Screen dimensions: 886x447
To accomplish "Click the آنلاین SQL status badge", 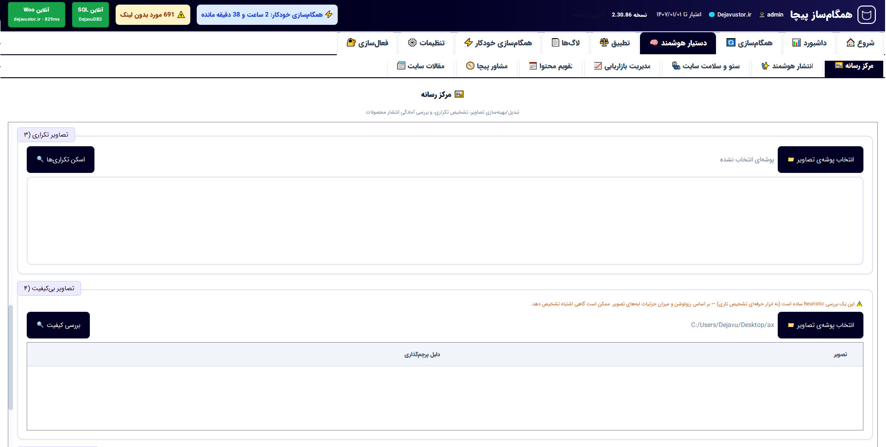I will click(90, 14).
